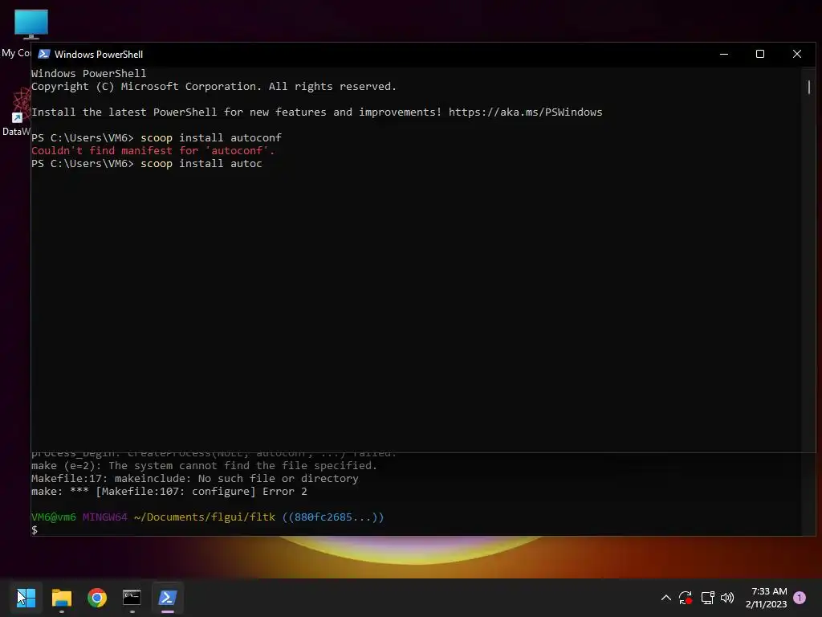The image size is (822, 617).
Task: Close the Windows PowerShell window
Action: [797, 54]
